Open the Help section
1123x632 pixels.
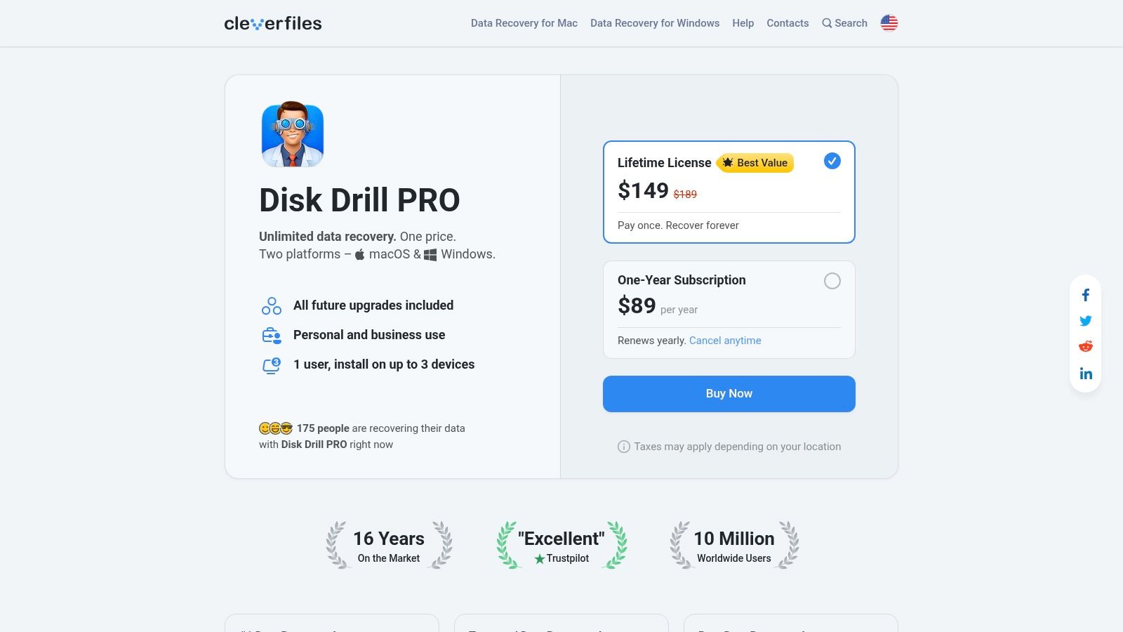(743, 23)
